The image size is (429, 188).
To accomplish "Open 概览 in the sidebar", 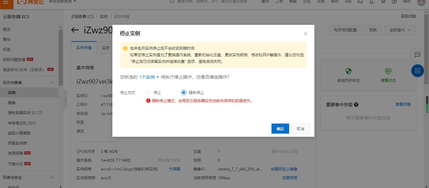I will pyautogui.click(x=7, y=30).
